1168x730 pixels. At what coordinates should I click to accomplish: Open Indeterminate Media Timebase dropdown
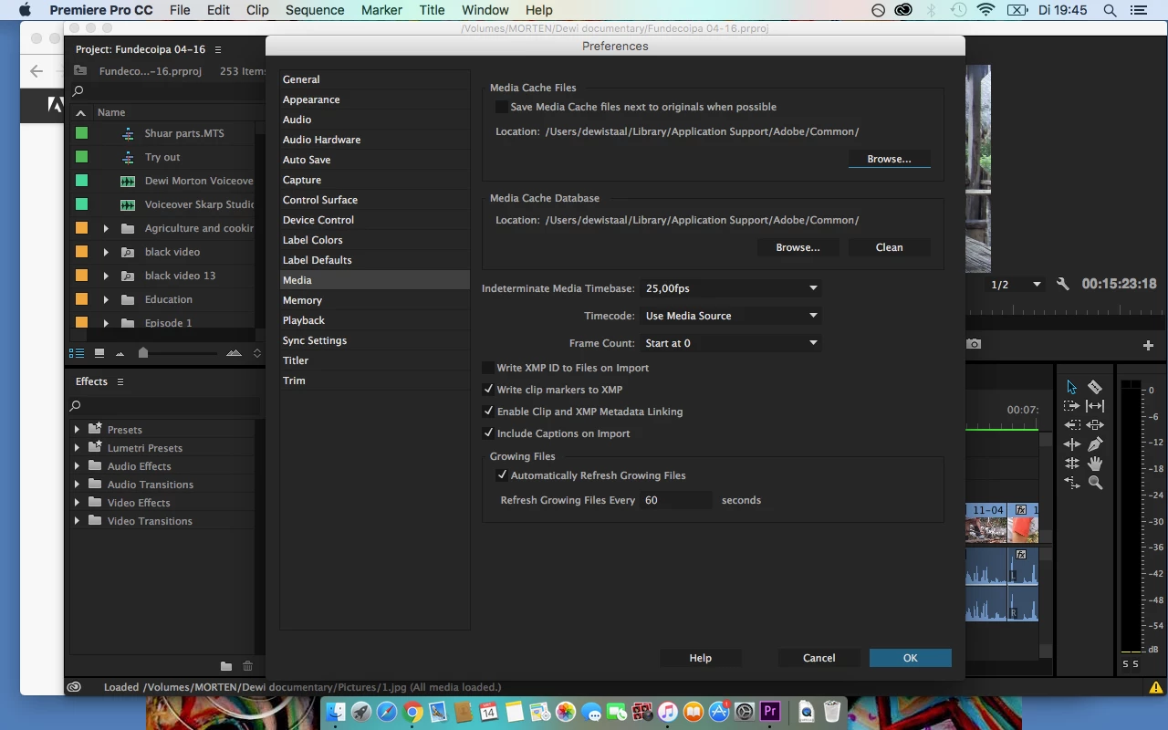(731, 288)
